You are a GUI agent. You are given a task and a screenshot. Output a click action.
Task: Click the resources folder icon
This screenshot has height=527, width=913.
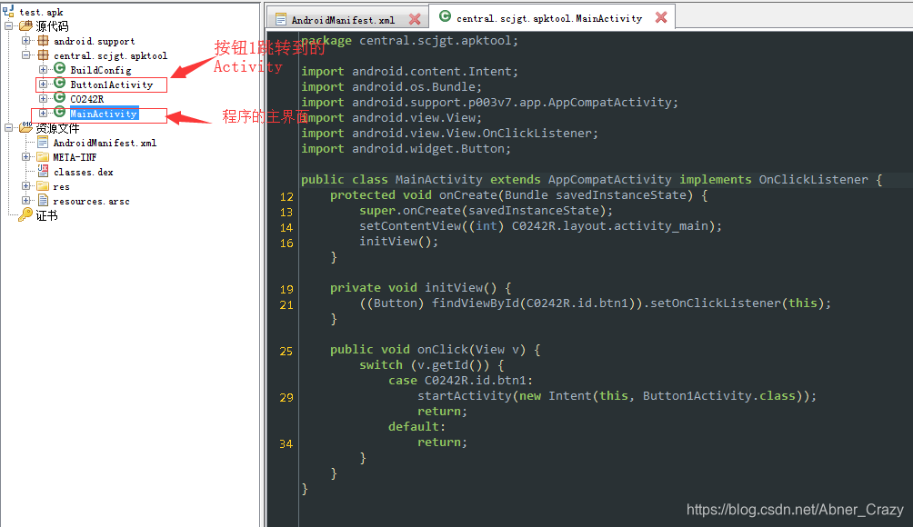pyautogui.click(x=25, y=127)
